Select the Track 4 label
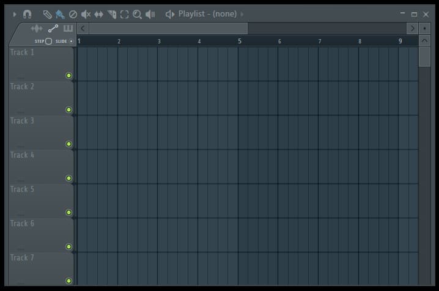 [22, 155]
